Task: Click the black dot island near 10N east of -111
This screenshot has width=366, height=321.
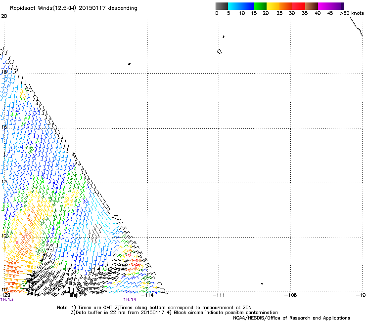Action: coord(262,283)
